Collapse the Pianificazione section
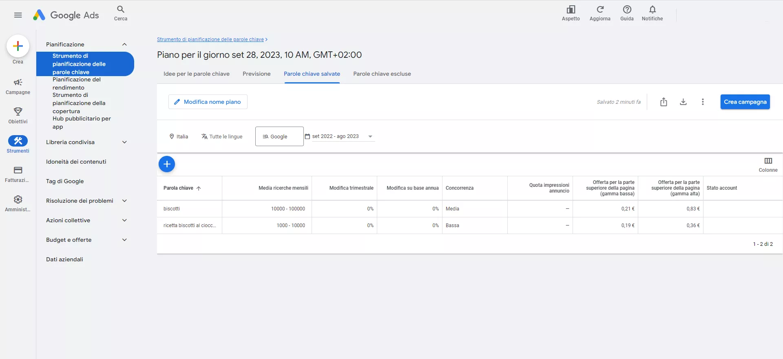The image size is (783, 359). pyautogui.click(x=125, y=44)
